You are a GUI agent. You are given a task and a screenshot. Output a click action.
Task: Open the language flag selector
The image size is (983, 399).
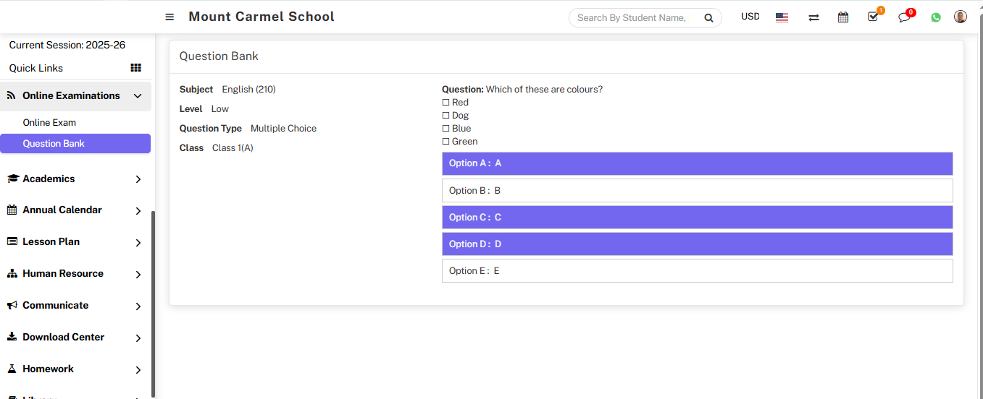pyautogui.click(x=782, y=17)
